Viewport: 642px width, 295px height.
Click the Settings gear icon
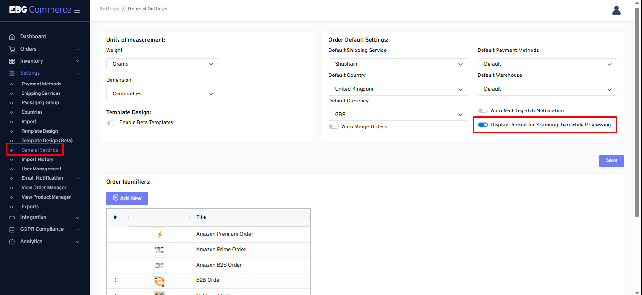[12, 73]
